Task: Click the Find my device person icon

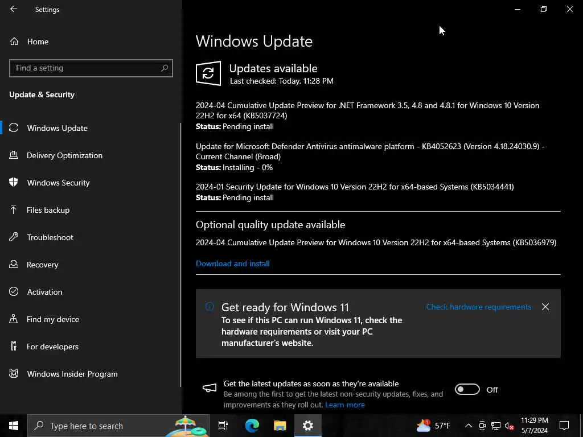Action: pos(14,319)
